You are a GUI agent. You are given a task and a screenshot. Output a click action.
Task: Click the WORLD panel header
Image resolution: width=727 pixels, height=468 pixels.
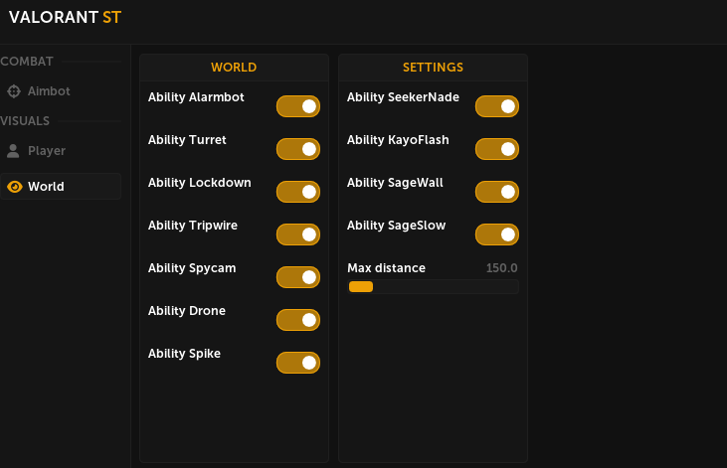coord(234,68)
